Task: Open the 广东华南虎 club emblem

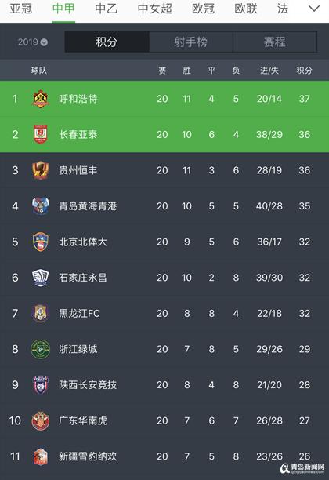Action: tap(41, 420)
